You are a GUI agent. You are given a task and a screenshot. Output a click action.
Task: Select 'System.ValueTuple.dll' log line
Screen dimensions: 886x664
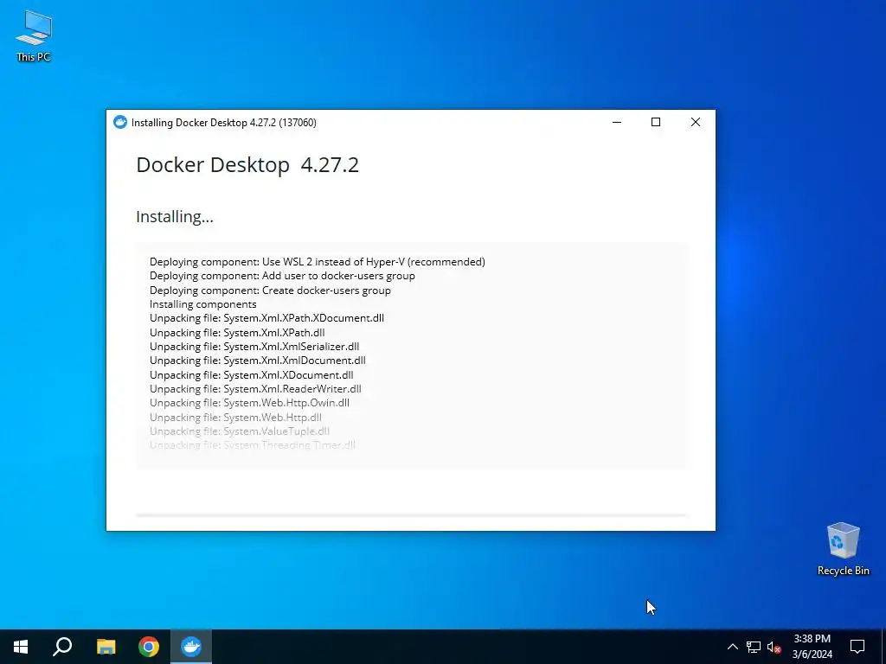240,431
